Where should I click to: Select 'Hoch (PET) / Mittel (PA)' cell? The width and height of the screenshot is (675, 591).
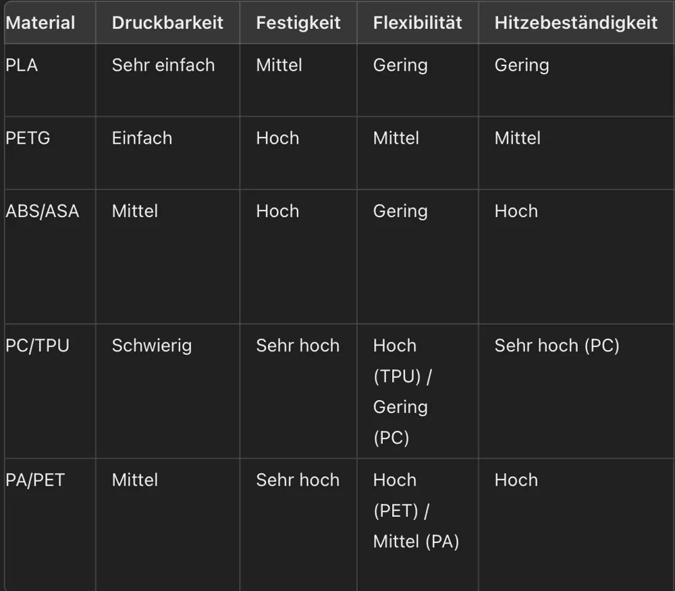coord(418,524)
